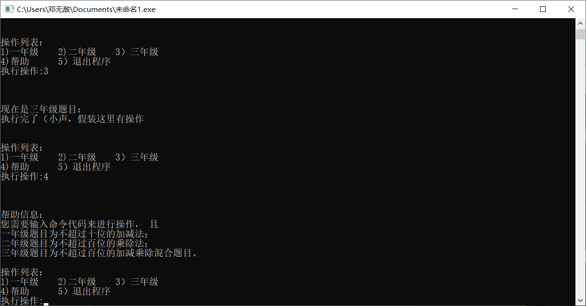
Task: Click the scrollbar down arrow
Action: (580, 301)
